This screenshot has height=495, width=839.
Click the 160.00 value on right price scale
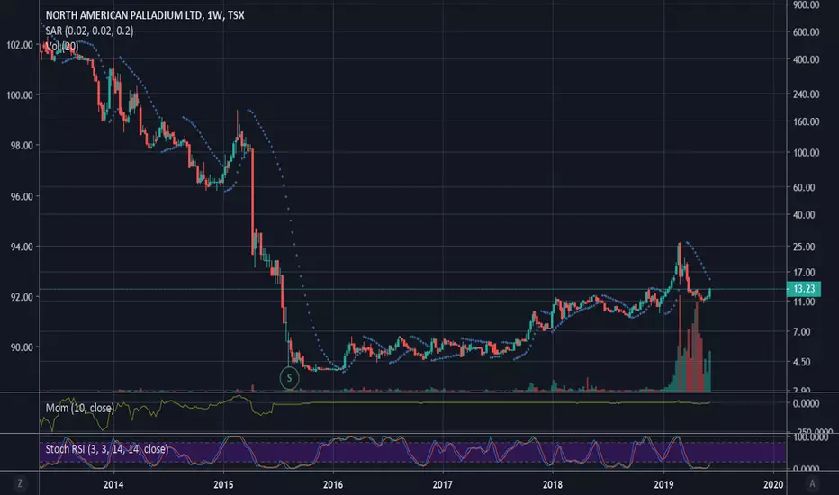807,121
